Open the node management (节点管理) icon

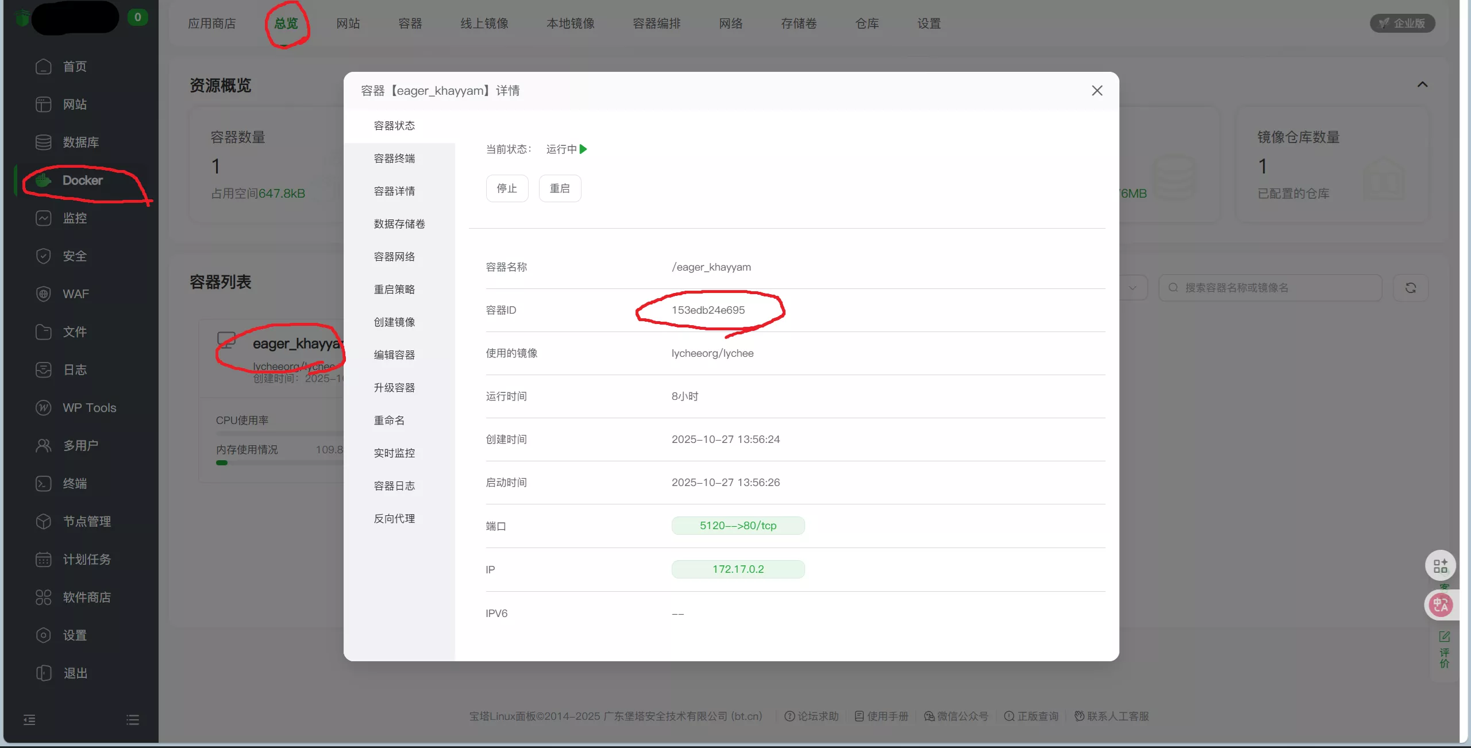tap(44, 522)
